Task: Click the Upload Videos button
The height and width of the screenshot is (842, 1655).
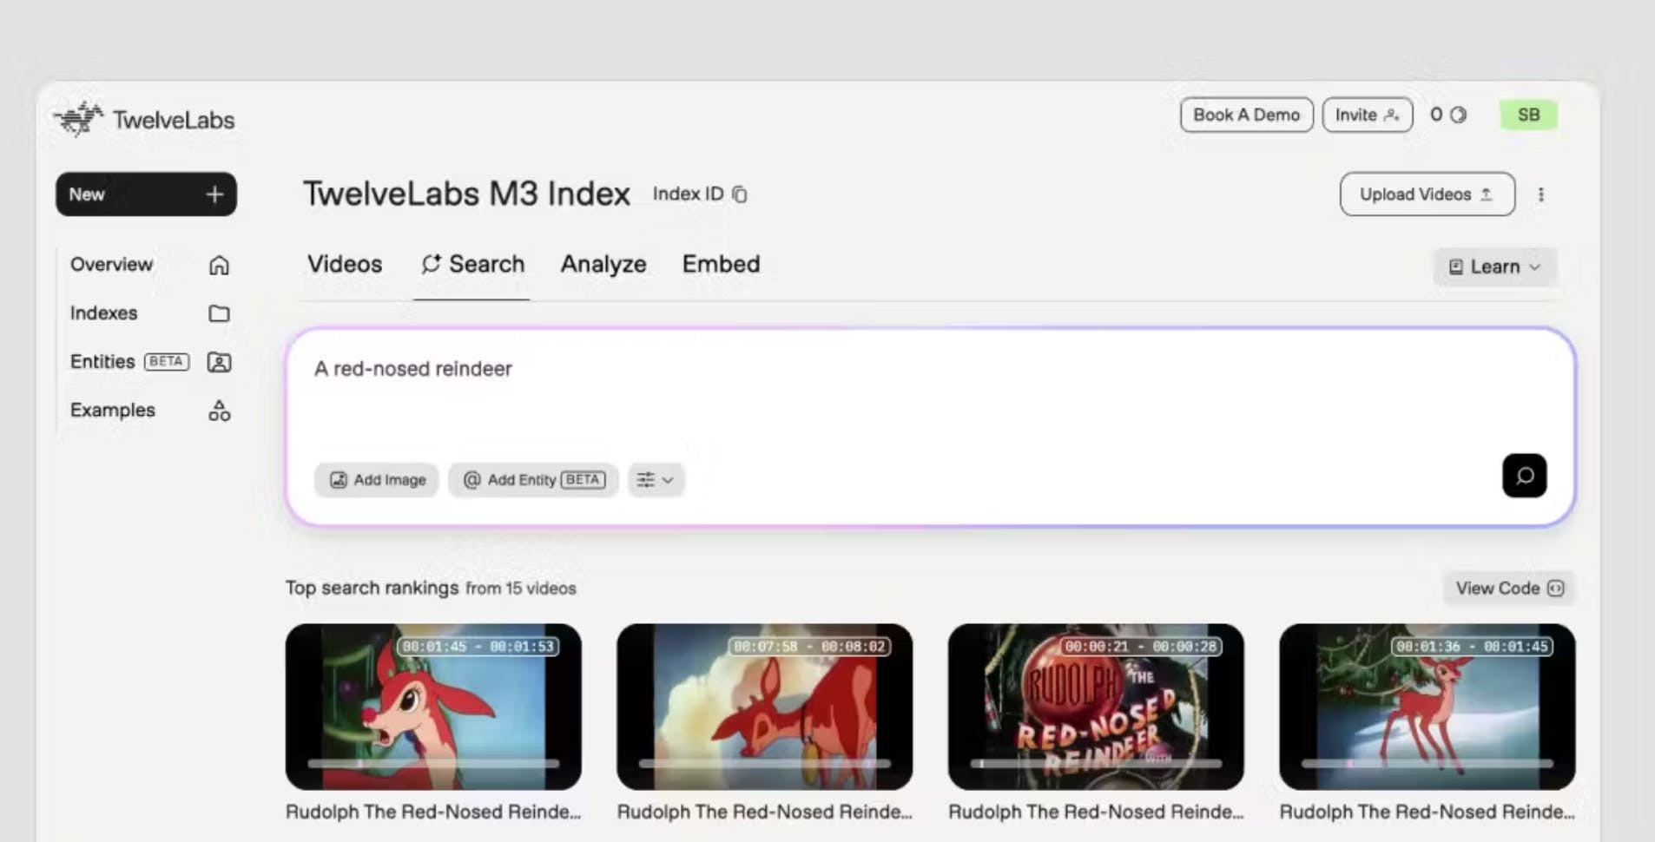Action: 1428,194
